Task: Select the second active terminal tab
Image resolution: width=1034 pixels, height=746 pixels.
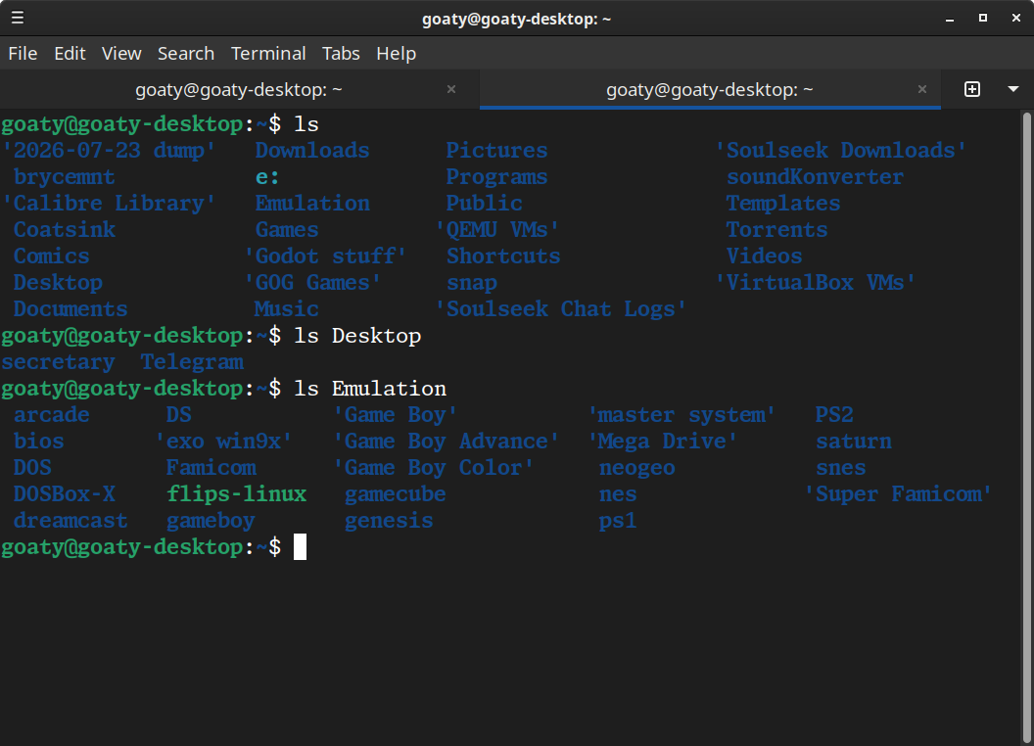Action: (x=710, y=89)
